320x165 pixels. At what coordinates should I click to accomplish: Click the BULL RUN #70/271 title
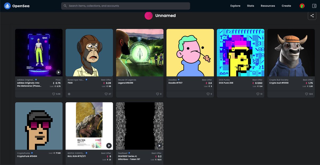[x=77, y=156]
